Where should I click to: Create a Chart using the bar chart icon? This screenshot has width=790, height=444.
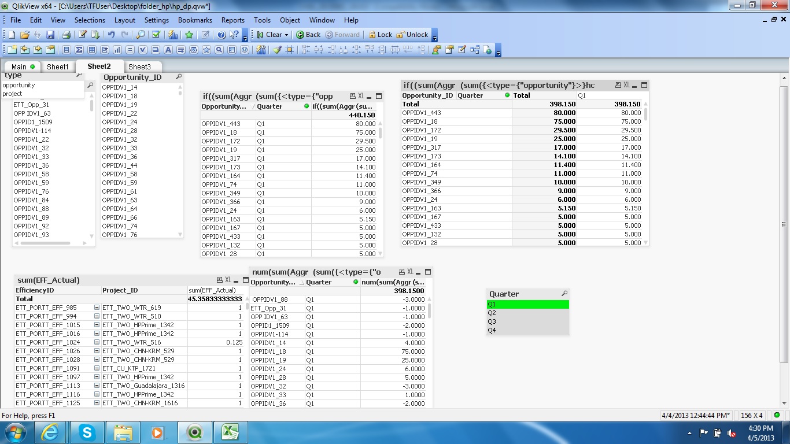pyautogui.click(x=117, y=50)
